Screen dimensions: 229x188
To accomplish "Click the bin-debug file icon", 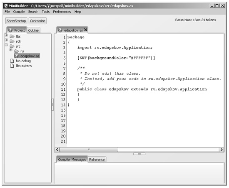I will point(12,61).
